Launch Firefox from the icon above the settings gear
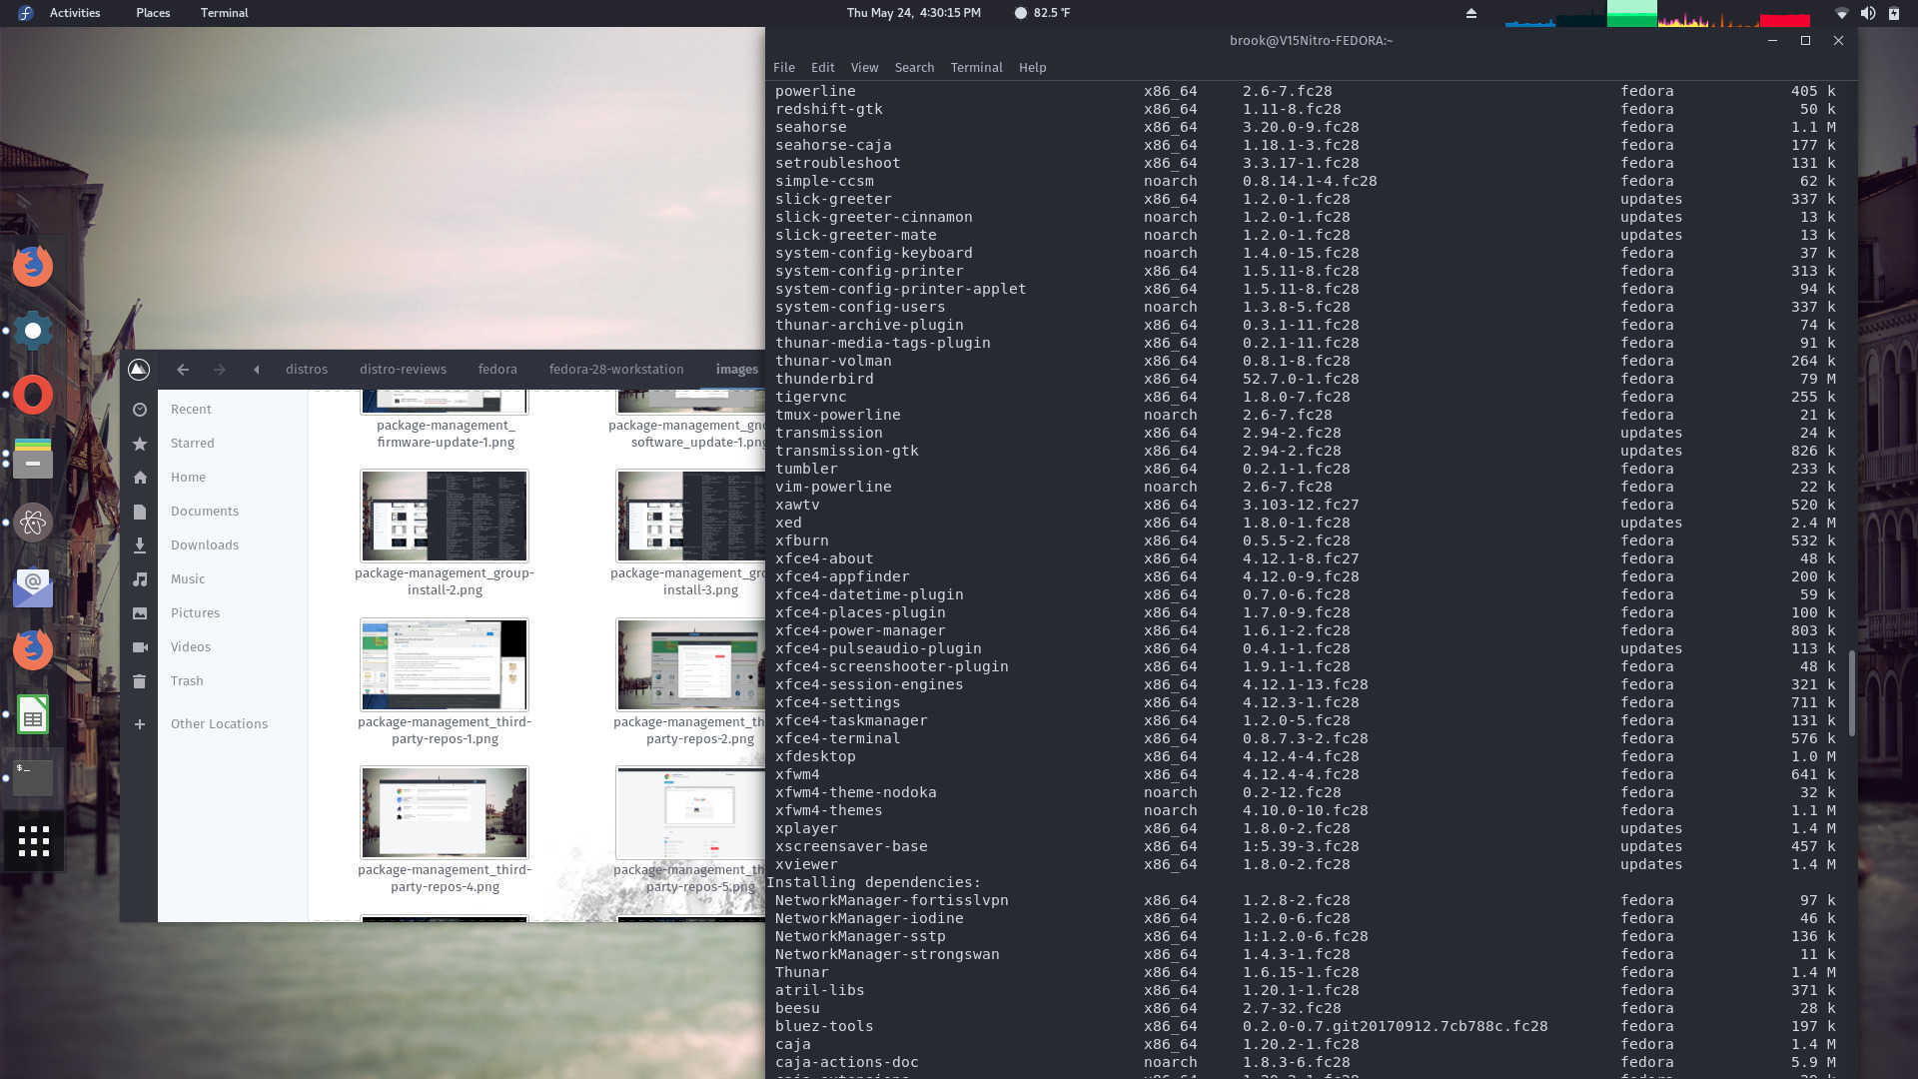Screen dimensions: 1918x1079 click(x=33, y=266)
